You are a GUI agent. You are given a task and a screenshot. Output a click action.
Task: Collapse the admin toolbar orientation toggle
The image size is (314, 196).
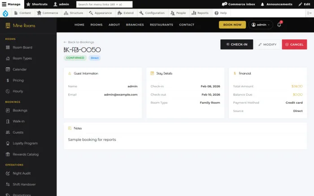[310, 13]
